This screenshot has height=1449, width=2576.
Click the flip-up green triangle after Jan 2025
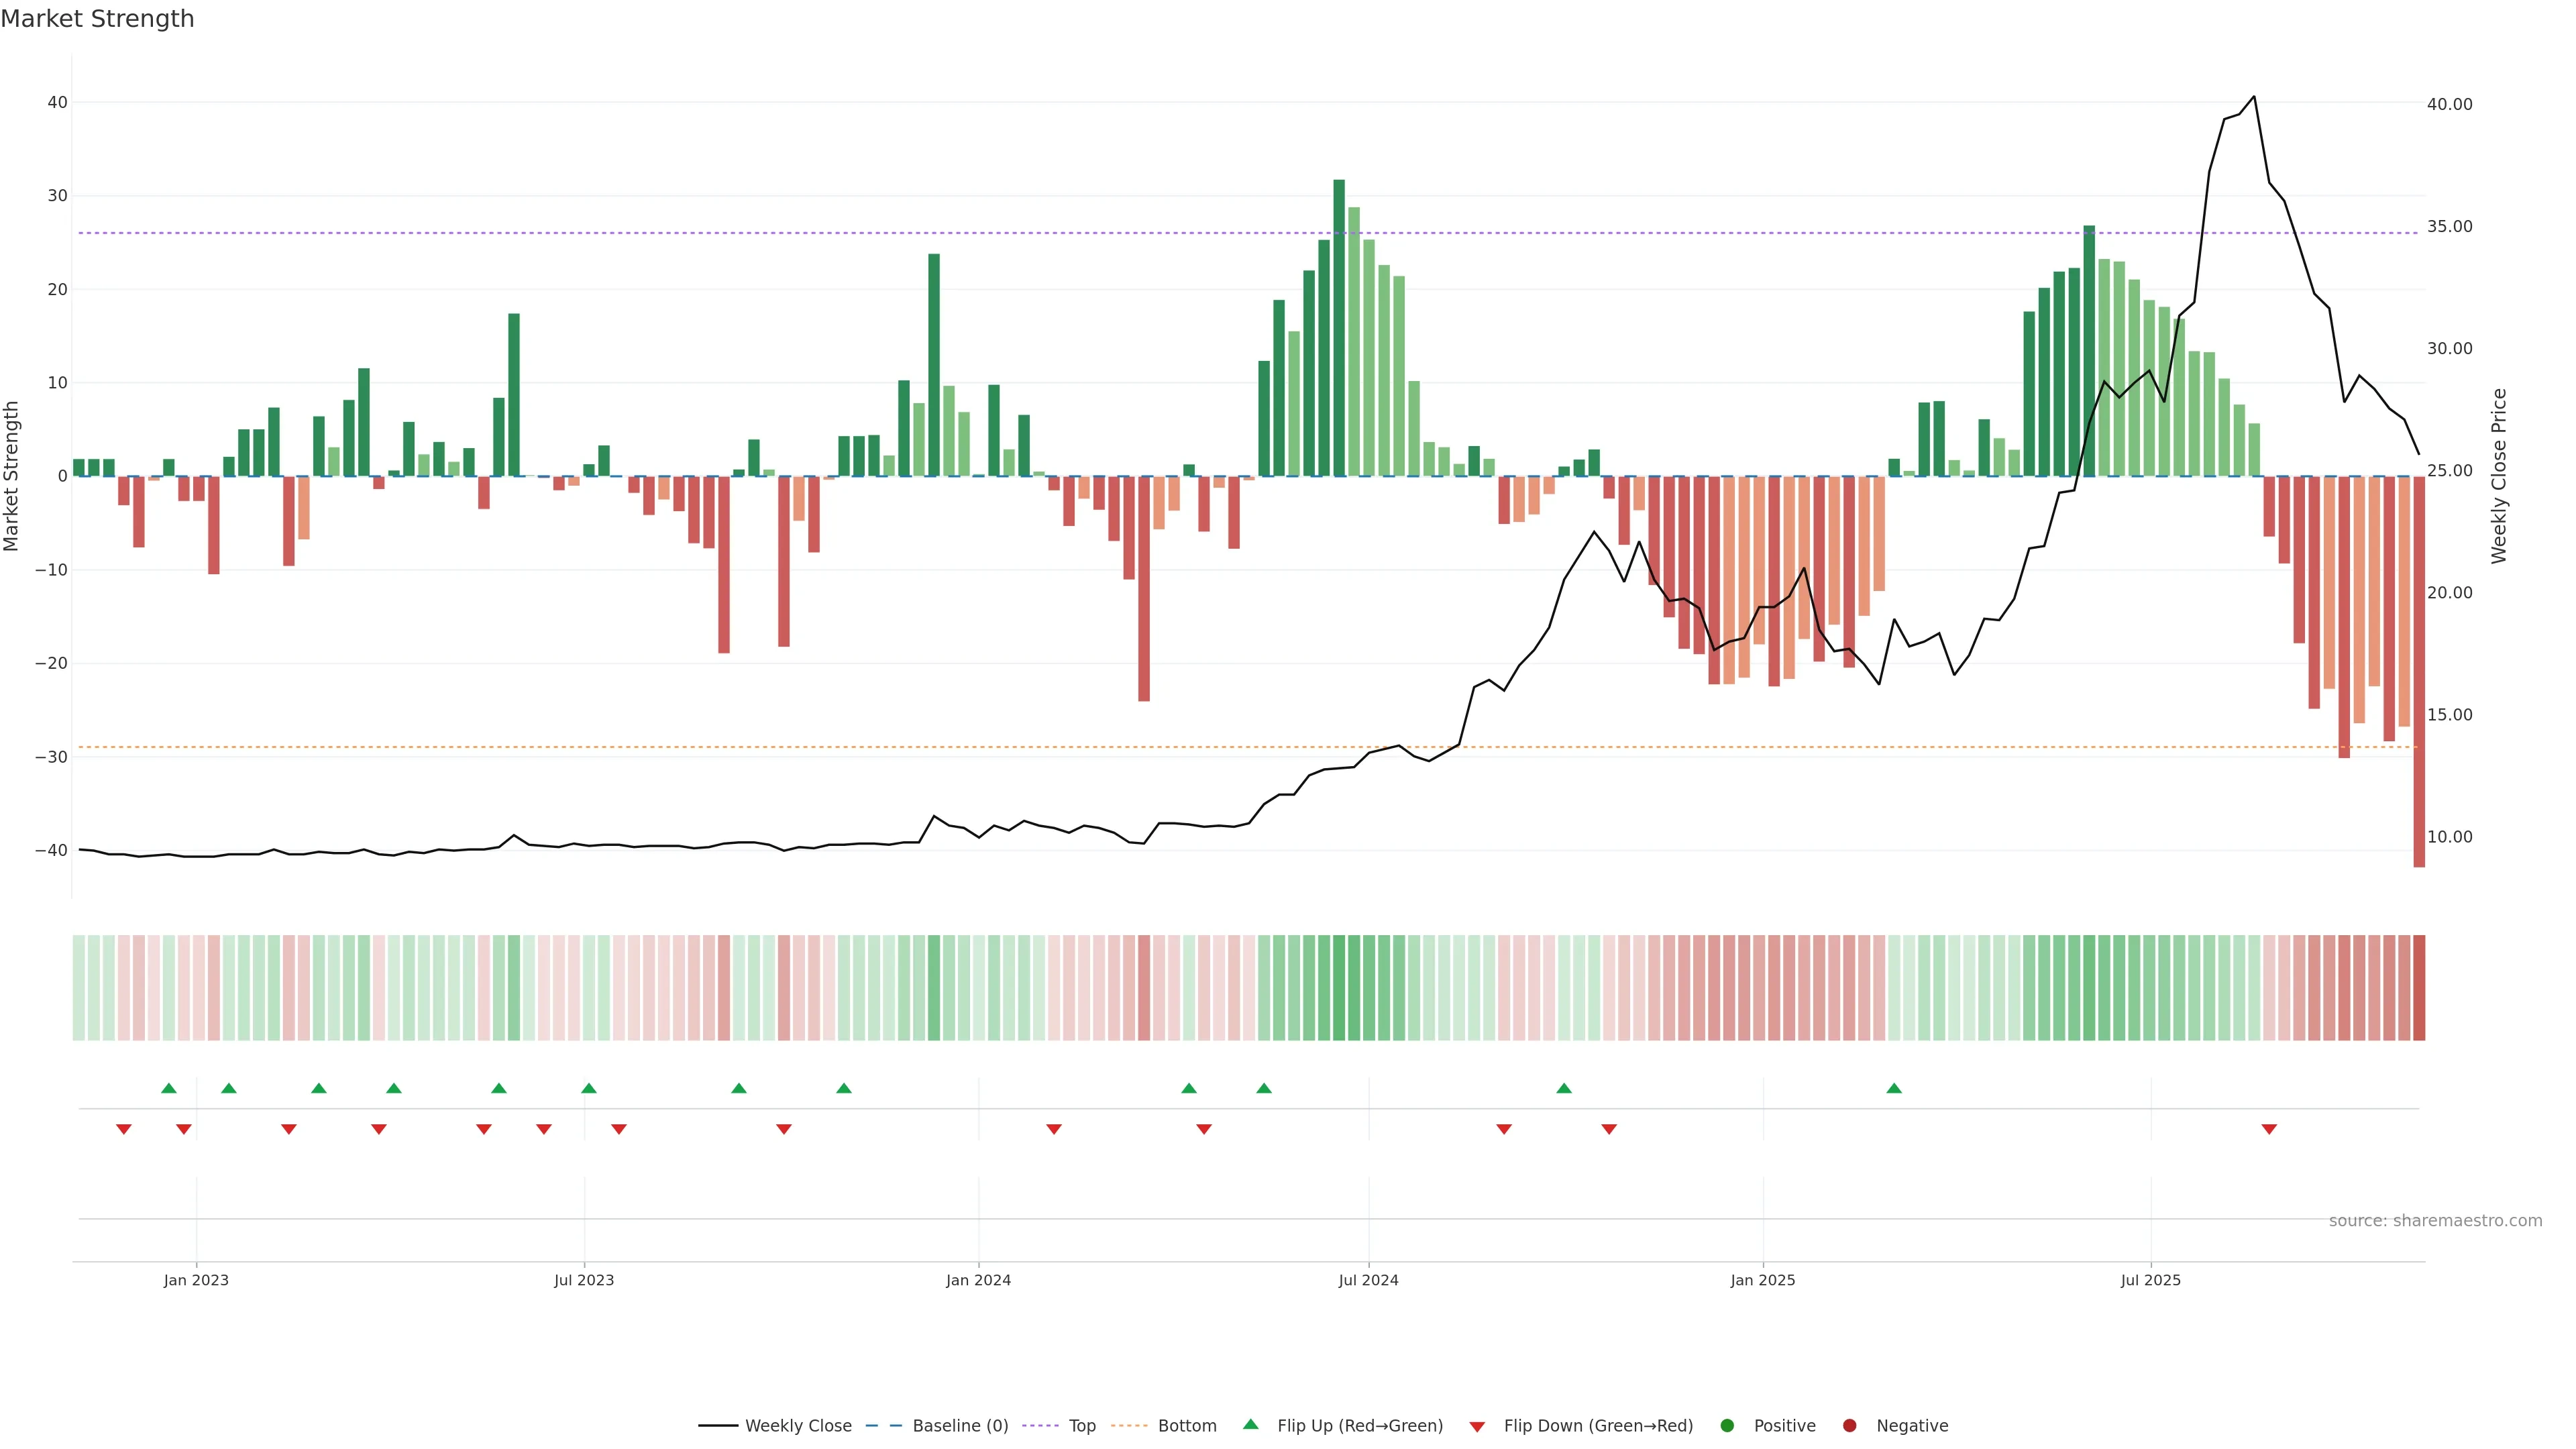(x=1894, y=1088)
